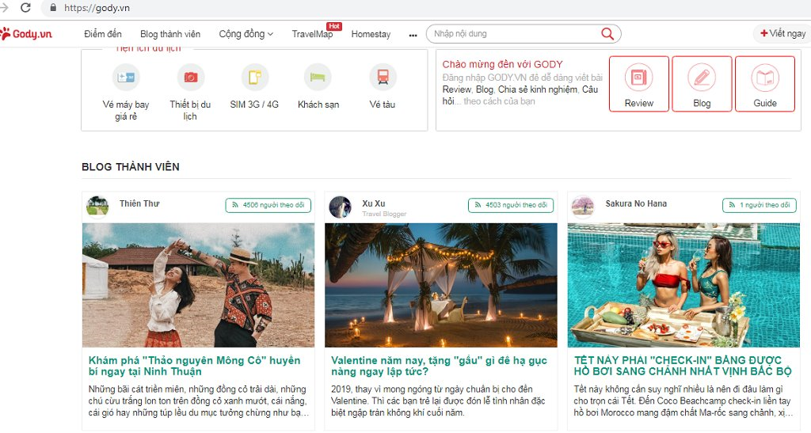Follow Thiên Thư with 4506 followers button
Viewport: 811px width, 433px height.
point(268,205)
